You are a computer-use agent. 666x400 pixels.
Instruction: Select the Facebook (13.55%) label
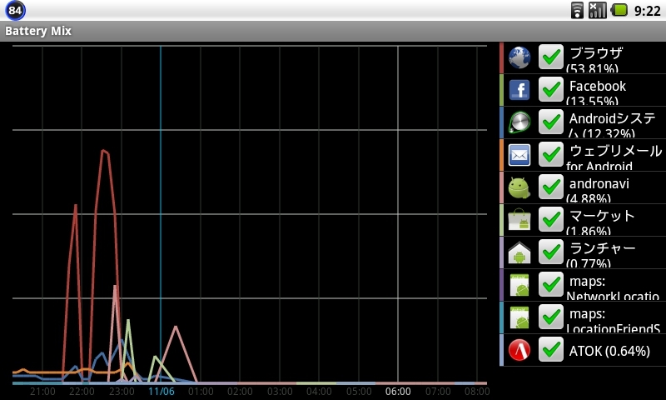tap(596, 92)
